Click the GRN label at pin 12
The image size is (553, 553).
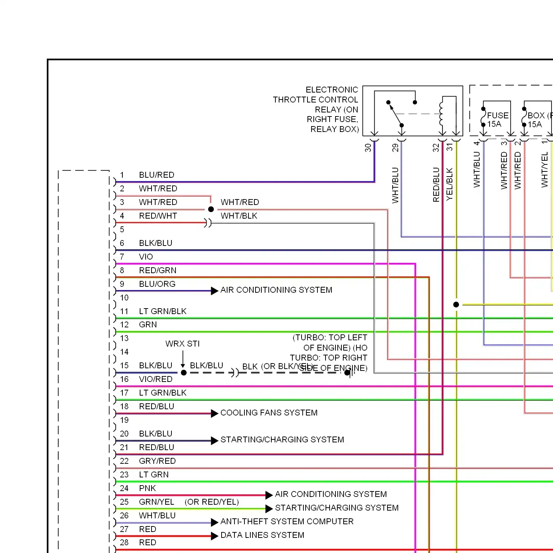148,324
